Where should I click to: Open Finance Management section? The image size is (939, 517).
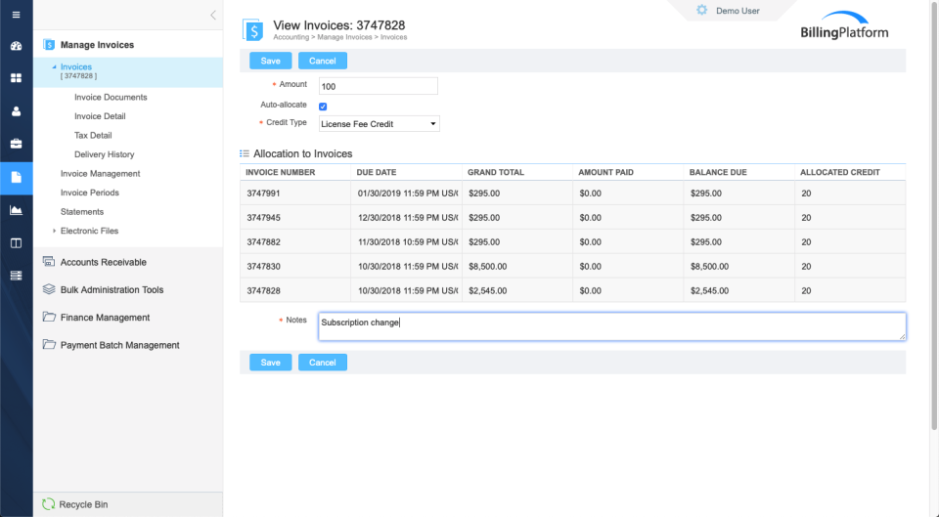[x=105, y=318]
